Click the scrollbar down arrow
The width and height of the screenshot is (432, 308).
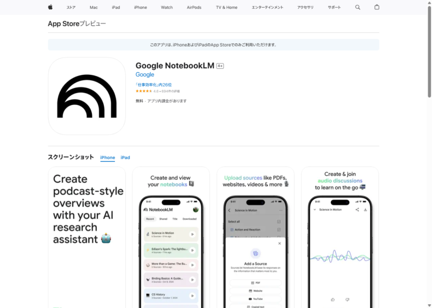429,305
